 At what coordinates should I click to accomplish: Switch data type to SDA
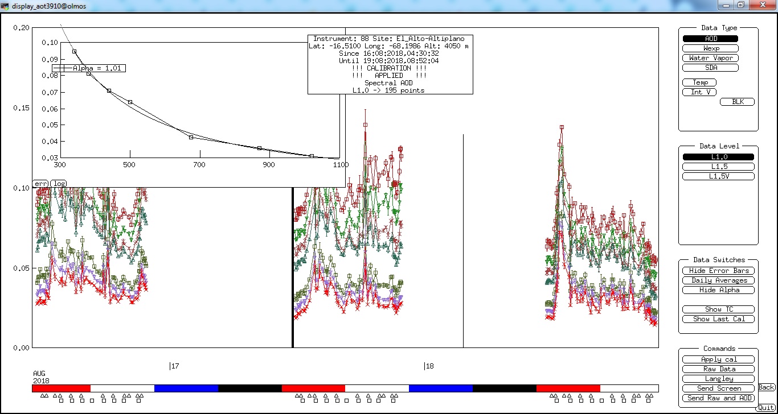(711, 68)
